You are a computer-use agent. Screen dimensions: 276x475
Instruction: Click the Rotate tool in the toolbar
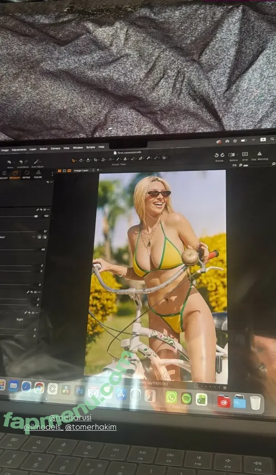[219, 155]
